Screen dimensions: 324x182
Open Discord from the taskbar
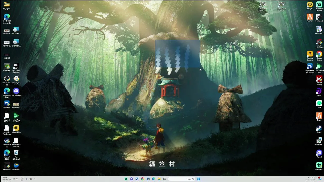click(131, 179)
